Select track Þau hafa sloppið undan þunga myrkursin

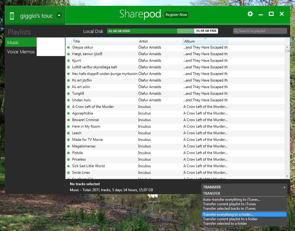105,74
